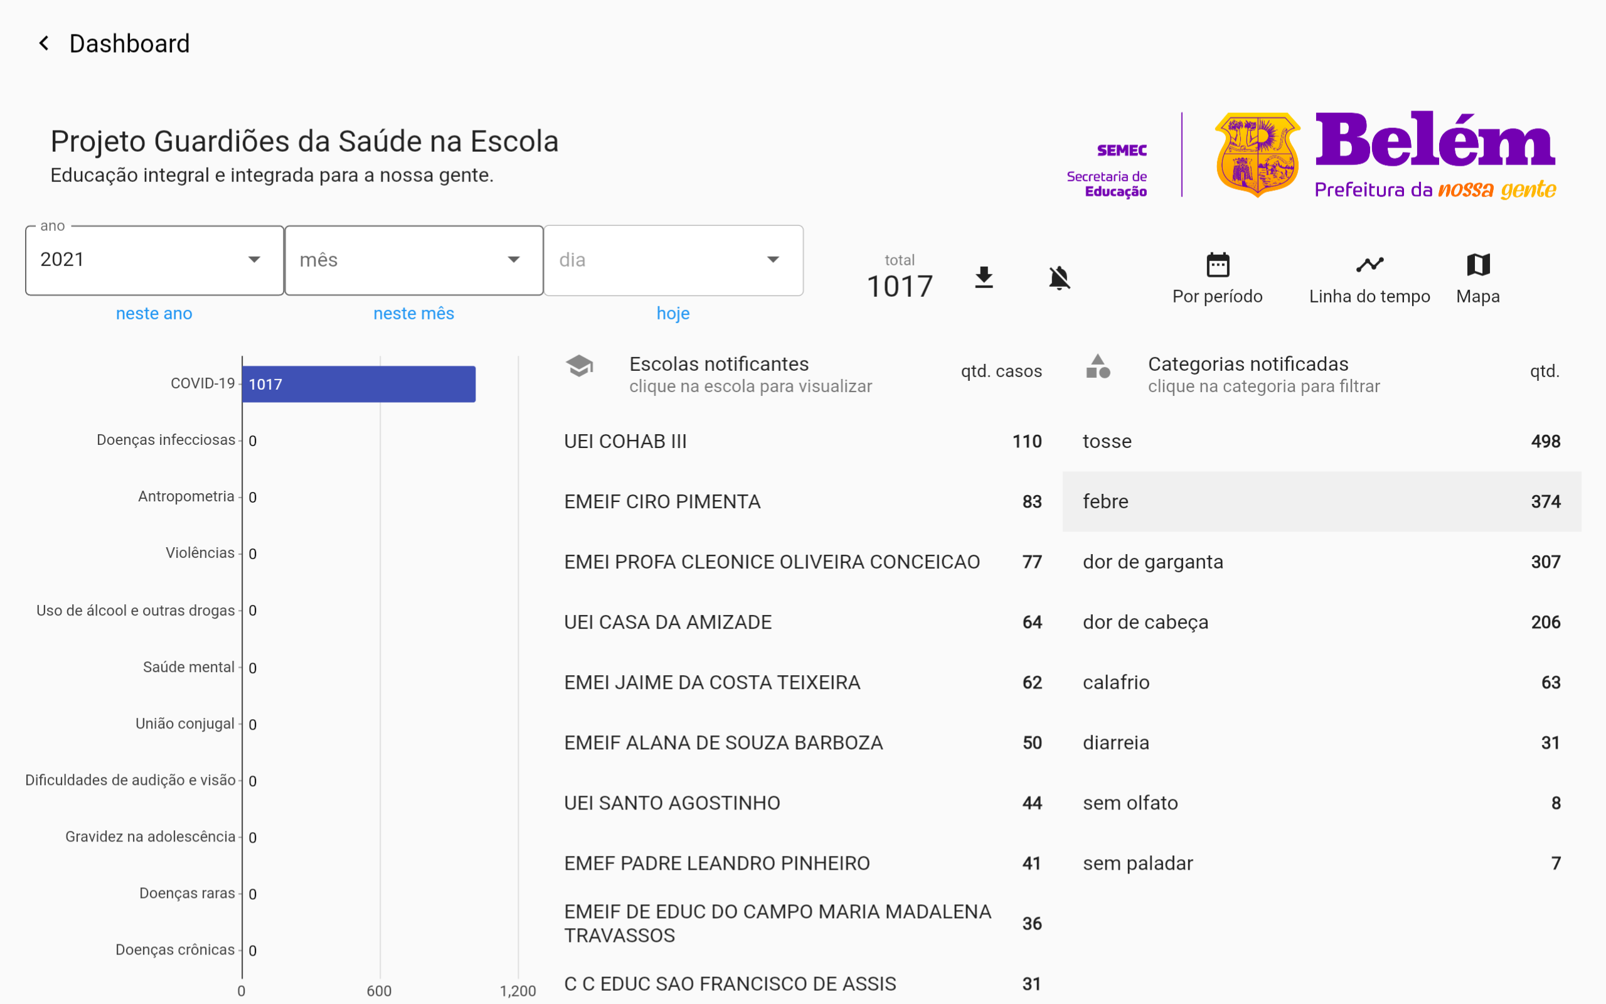Click the COVID-19 bar showing 1017
Screen dimensions: 1606x1004
pos(359,384)
